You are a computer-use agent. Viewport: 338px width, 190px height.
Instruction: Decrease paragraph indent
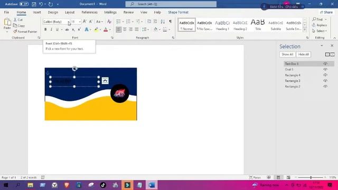tap(149, 22)
